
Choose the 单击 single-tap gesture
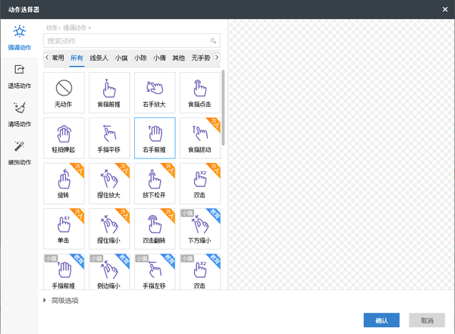(x=64, y=229)
